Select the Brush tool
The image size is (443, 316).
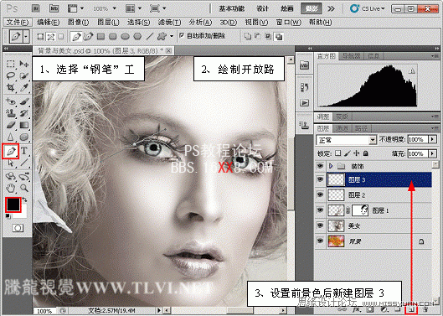24,101
